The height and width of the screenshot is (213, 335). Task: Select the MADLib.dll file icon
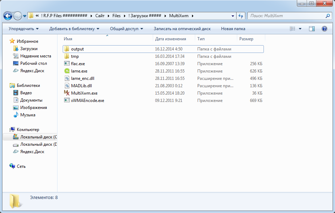67,86
